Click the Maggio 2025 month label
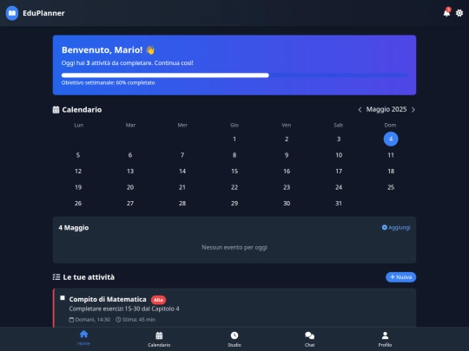Image resolution: width=469 pixels, height=351 pixels. (386, 109)
